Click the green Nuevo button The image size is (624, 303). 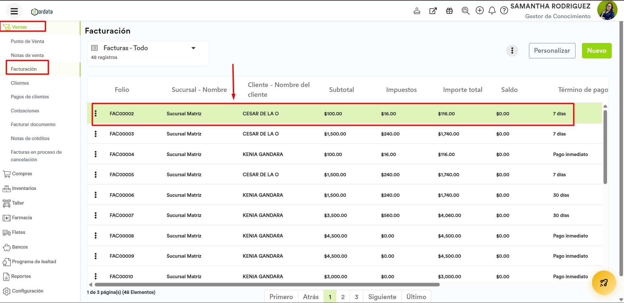click(x=597, y=50)
